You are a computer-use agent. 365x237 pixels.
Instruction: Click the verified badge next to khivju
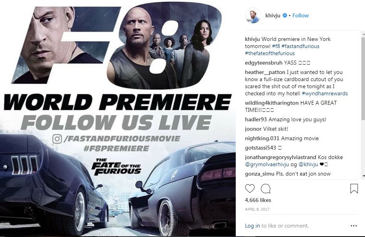pos(284,15)
